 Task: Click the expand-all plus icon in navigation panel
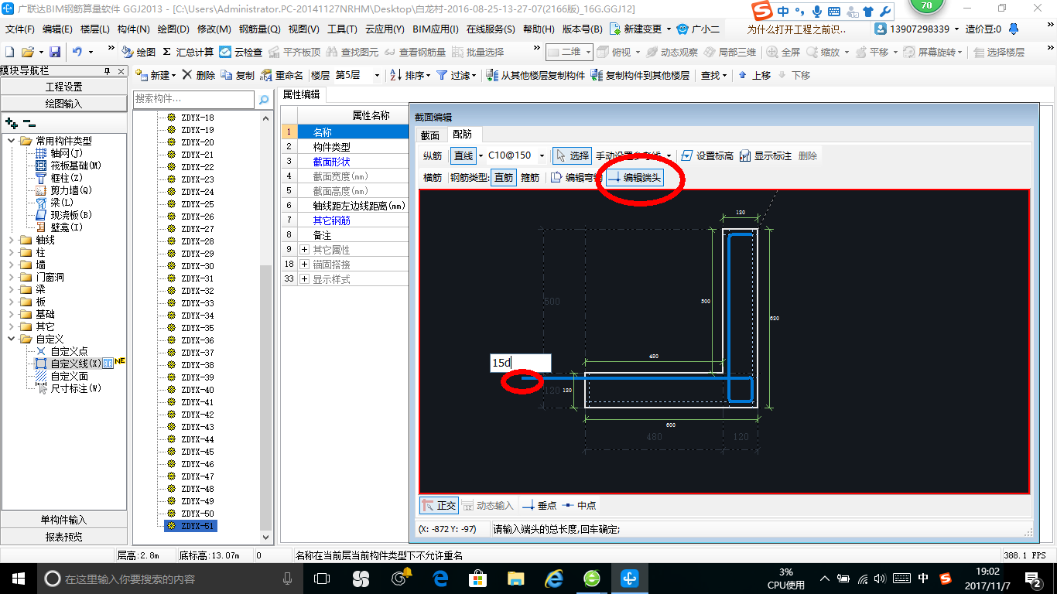12,123
